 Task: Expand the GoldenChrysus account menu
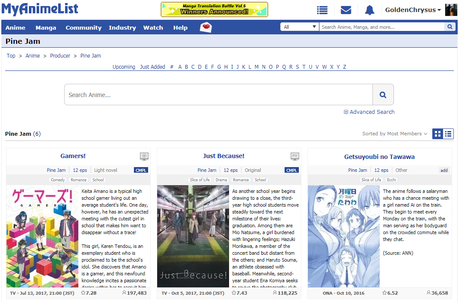(x=412, y=10)
